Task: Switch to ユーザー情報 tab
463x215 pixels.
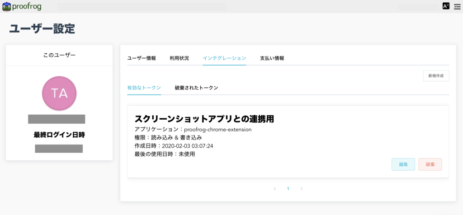Action: pyautogui.click(x=142, y=58)
